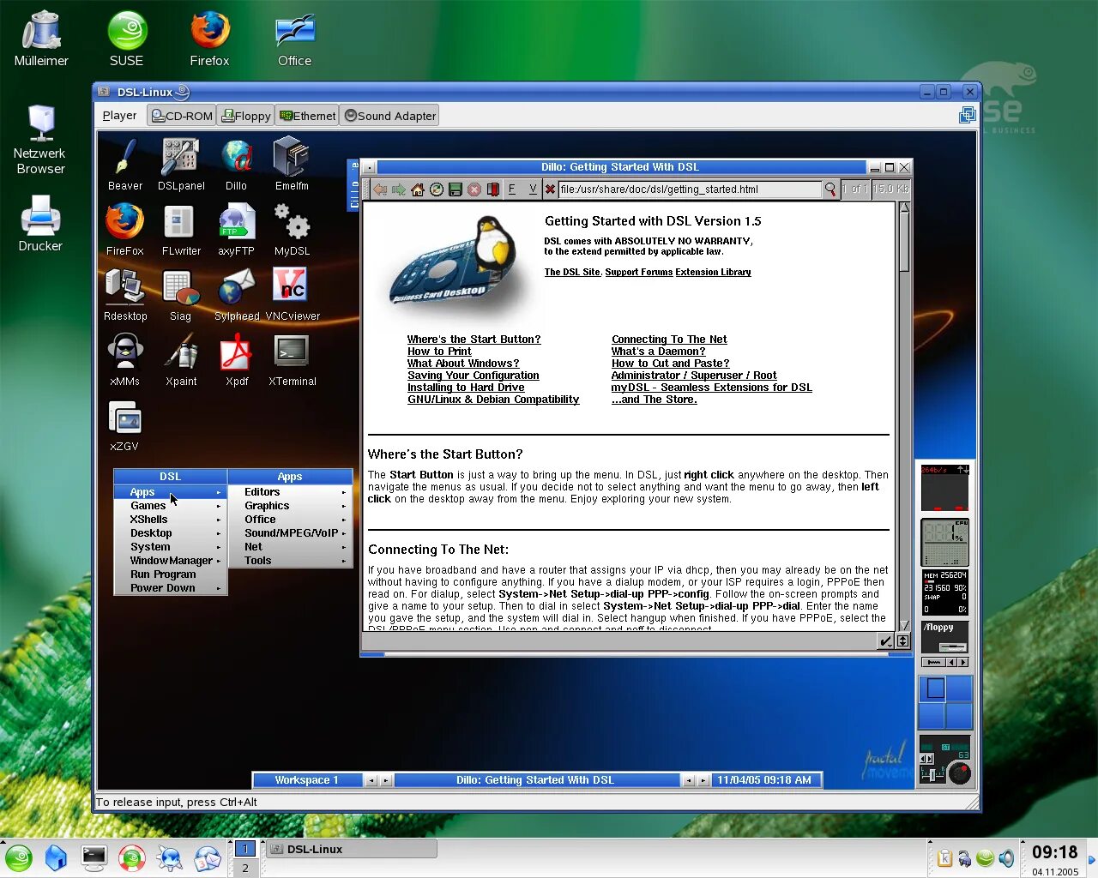This screenshot has width=1098, height=878.
Task: Click the Dillo vertical scrollbar thumb
Action: tap(904, 242)
